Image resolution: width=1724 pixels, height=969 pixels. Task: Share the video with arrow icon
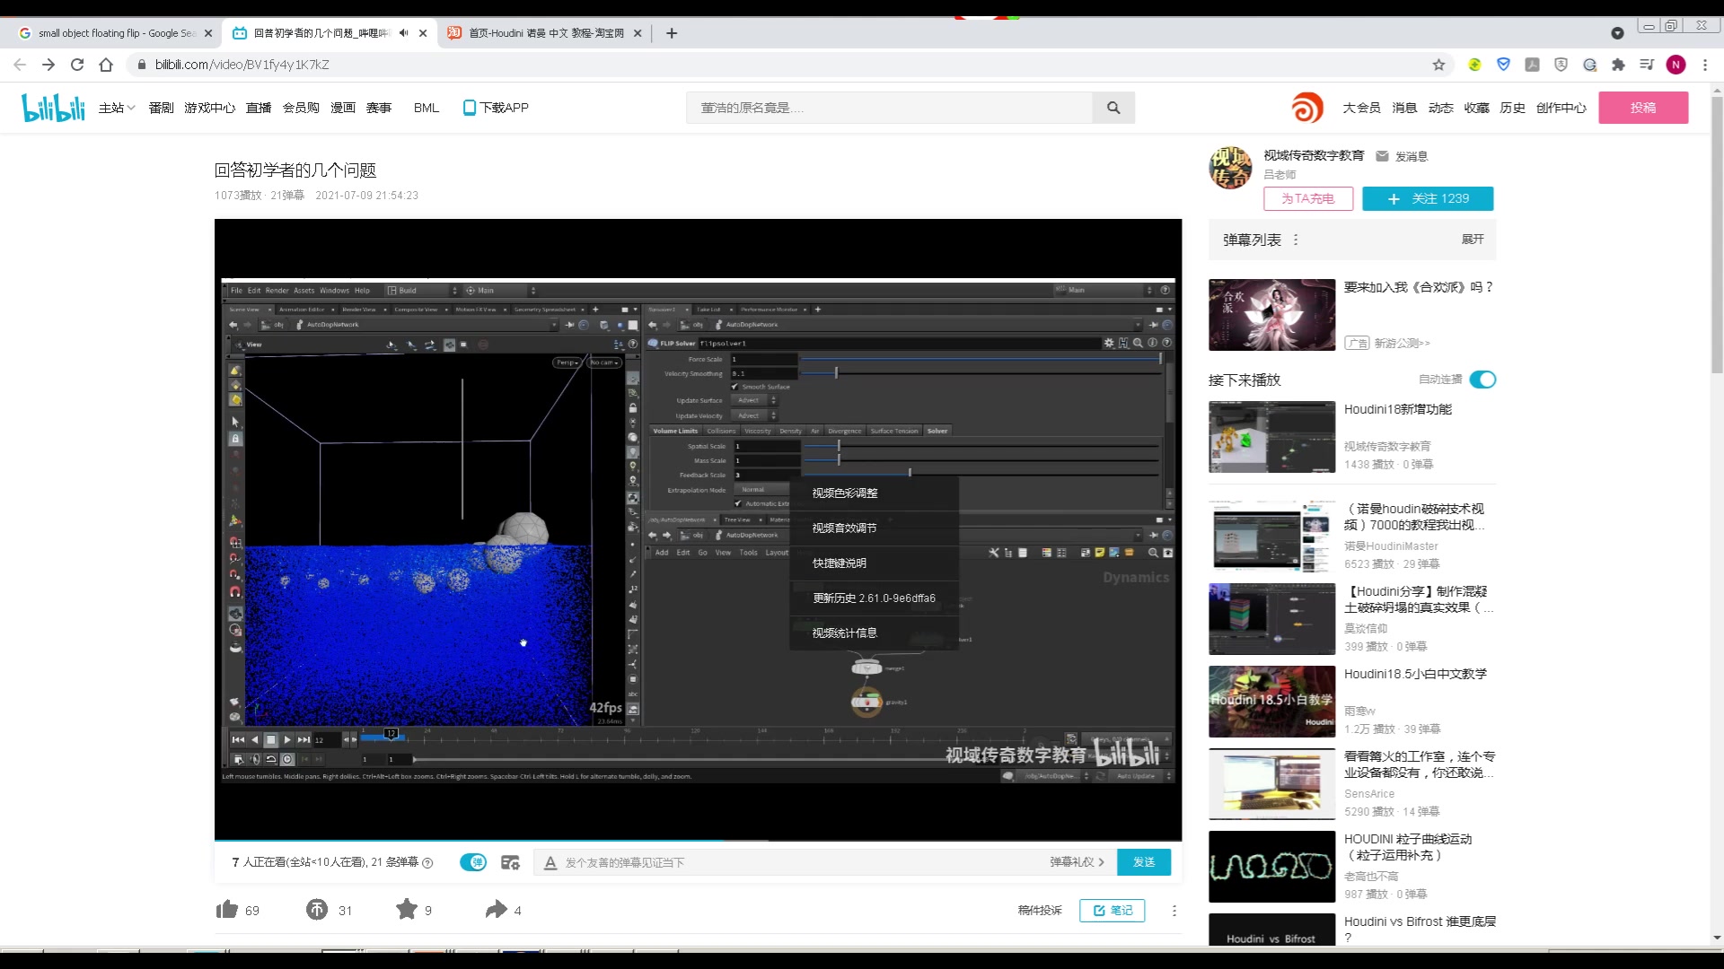(x=497, y=909)
